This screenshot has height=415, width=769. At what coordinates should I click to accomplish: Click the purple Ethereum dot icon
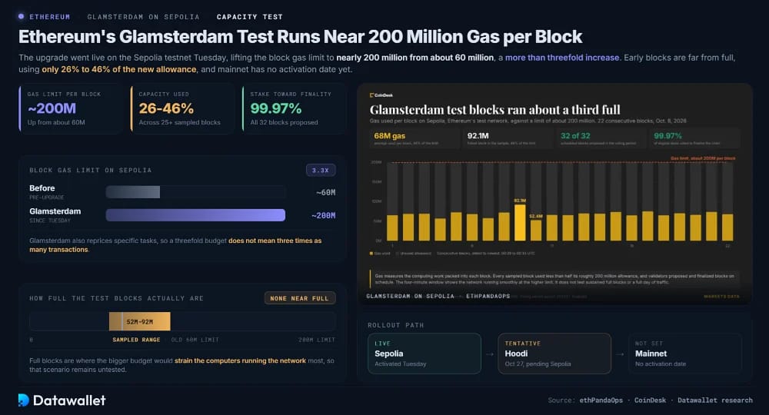coord(21,16)
